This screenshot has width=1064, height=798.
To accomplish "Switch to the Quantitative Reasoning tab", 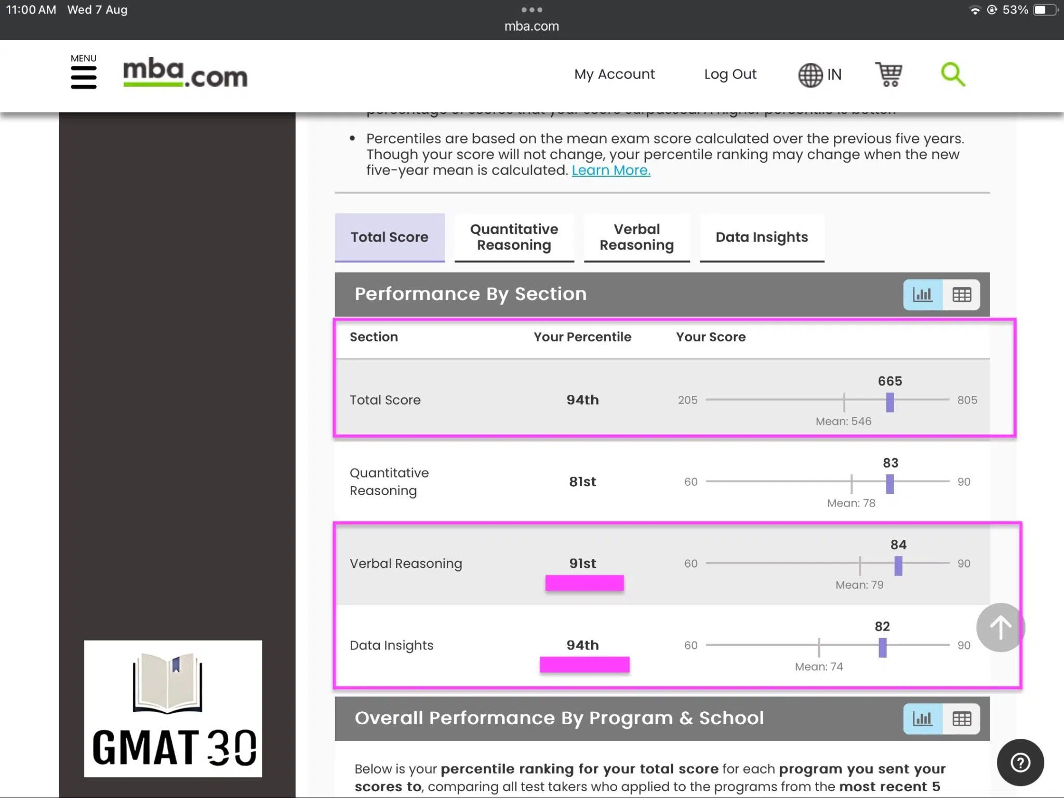I will click(514, 237).
